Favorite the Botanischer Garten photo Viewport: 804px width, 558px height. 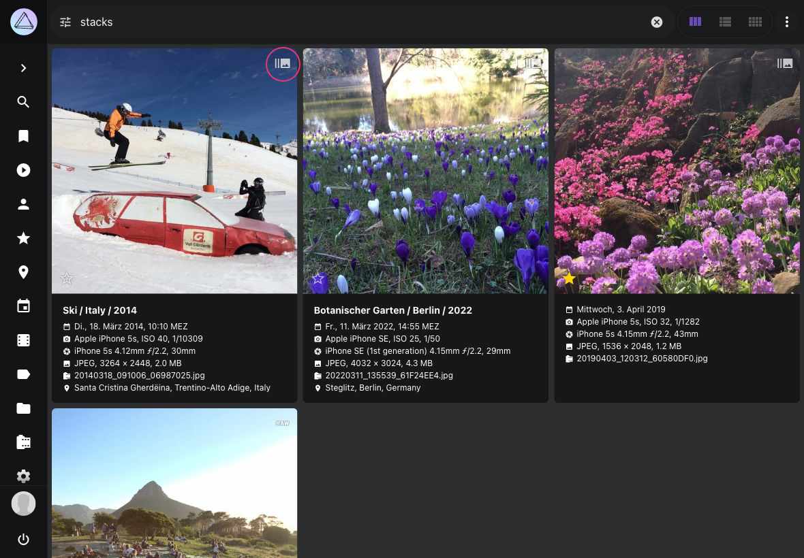pyautogui.click(x=318, y=278)
